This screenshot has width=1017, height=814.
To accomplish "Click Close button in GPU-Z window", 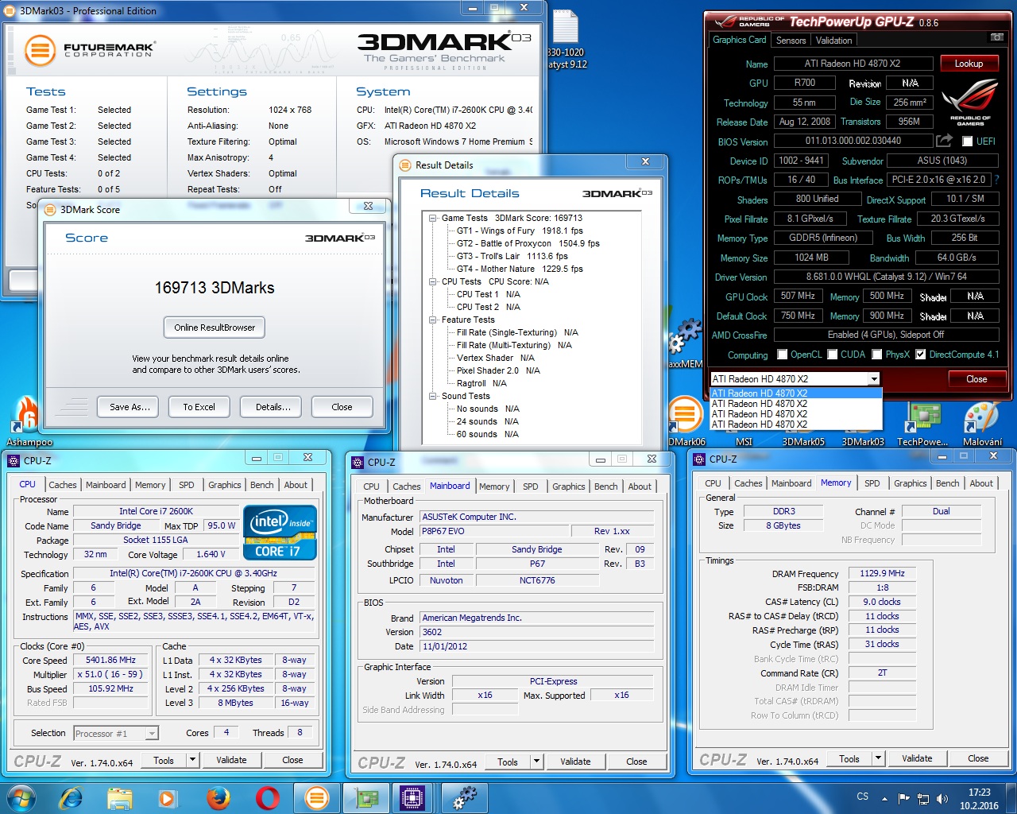I will (x=976, y=379).
